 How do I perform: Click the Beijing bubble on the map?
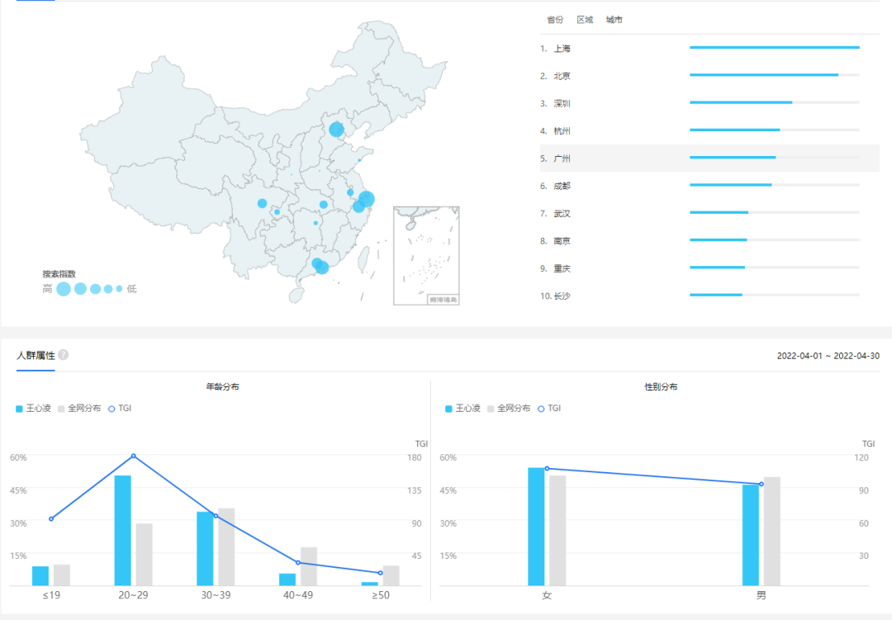336,129
